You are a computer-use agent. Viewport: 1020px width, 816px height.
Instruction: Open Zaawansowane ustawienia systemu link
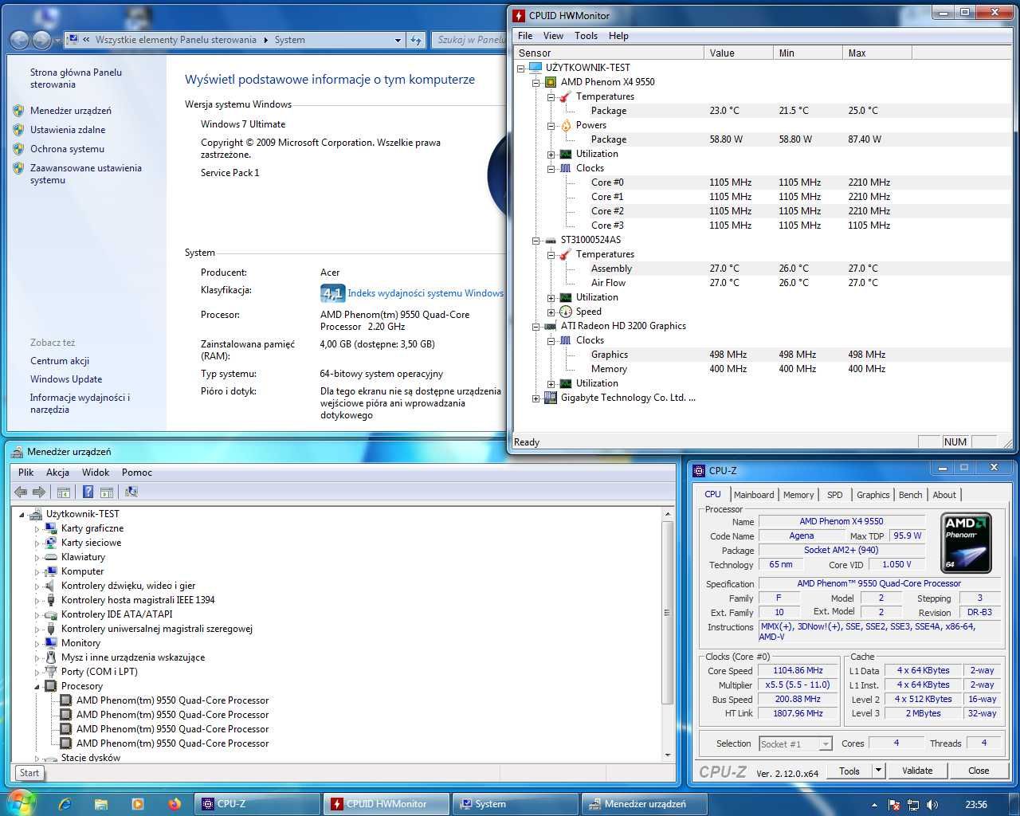point(86,174)
